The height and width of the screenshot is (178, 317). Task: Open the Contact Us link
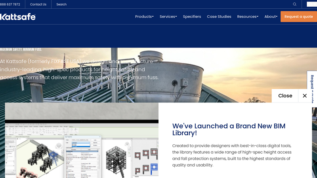click(38, 4)
